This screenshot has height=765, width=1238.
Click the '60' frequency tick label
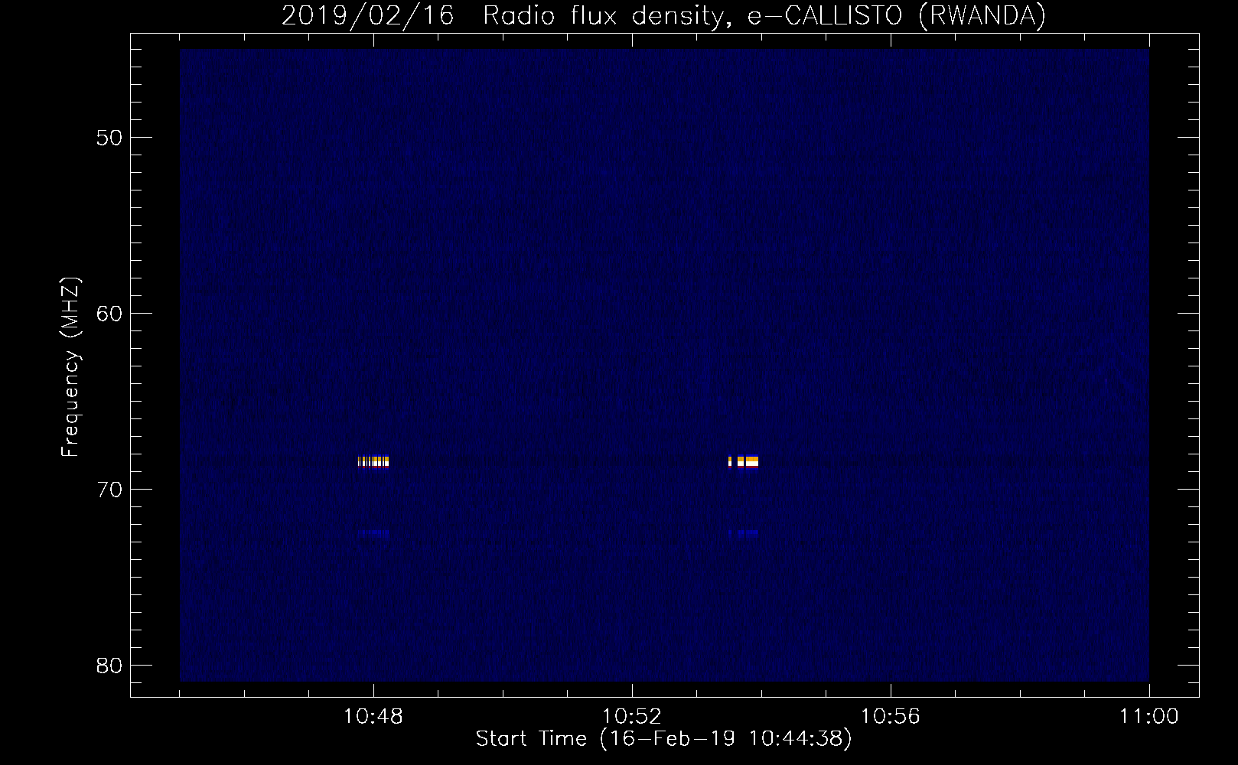(x=109, y=314)
